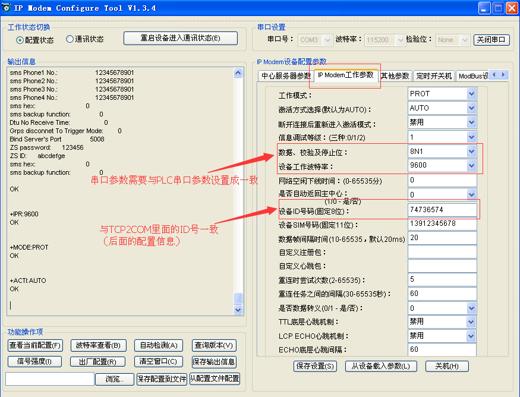This screenshot has height=397, width=520.
Task: Switch to 其他参数 tab
Action: pos(395,76)
